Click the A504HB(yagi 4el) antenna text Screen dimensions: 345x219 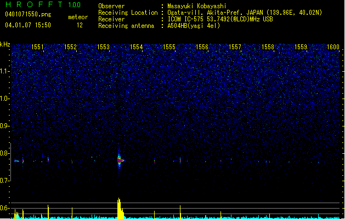[194, 26]
